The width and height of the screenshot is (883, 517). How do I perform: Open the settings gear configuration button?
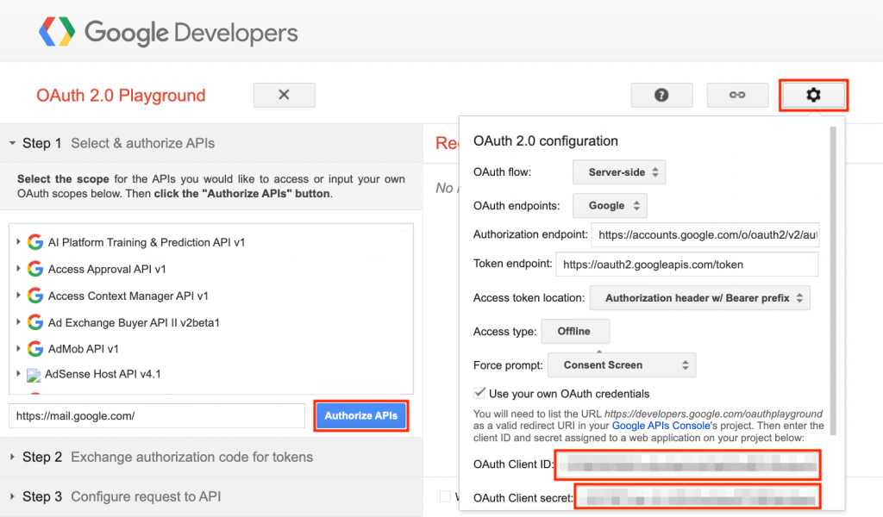tap(813, 95)
